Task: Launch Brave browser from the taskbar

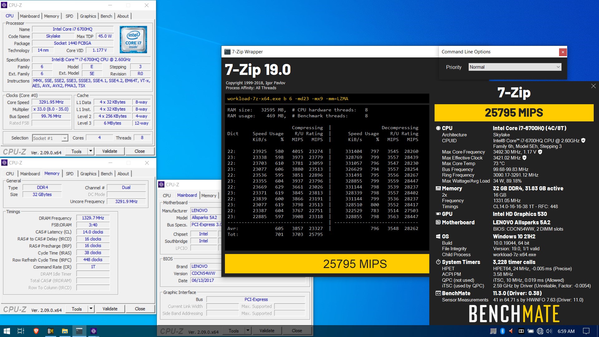Action: (36, 331)
